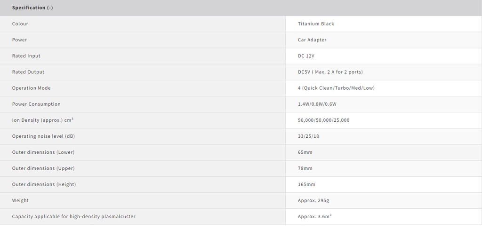
Task: Click the Approx. 3.6m³ capacity value
Action: (315, 216)
